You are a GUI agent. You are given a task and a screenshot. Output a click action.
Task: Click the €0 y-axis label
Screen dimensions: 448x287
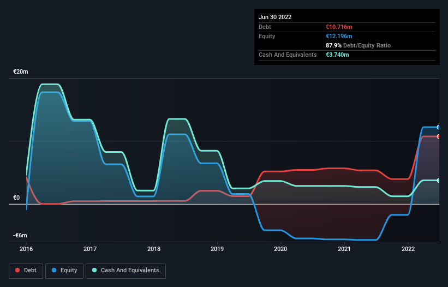coord(16,198)
